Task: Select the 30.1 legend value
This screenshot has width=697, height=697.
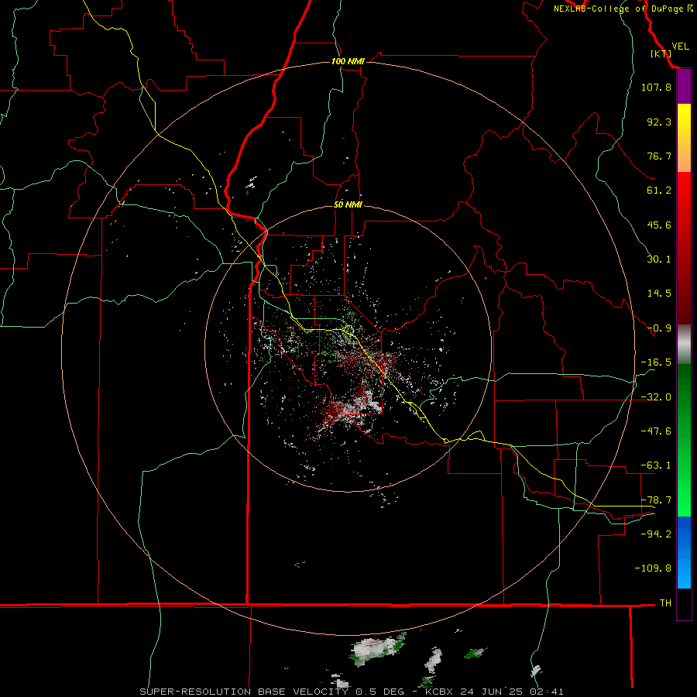Action: click(659, 259)
